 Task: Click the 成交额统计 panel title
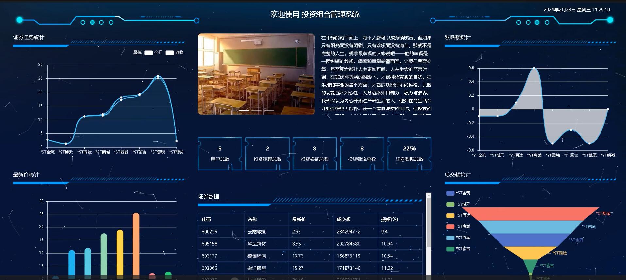click(x=458, y=174)
